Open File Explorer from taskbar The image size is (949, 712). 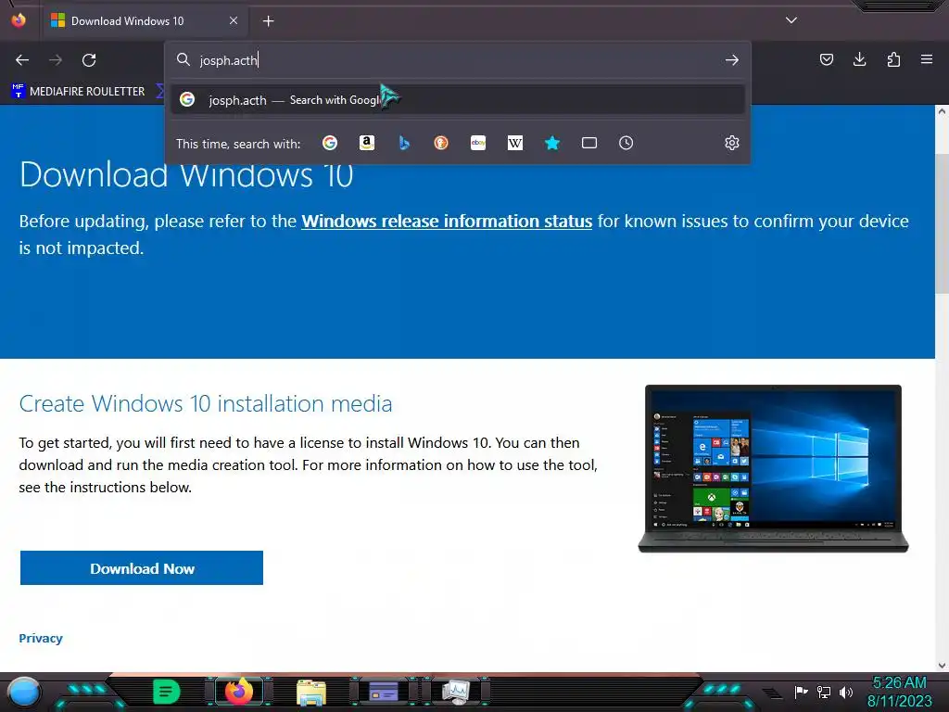pos(311,693)
